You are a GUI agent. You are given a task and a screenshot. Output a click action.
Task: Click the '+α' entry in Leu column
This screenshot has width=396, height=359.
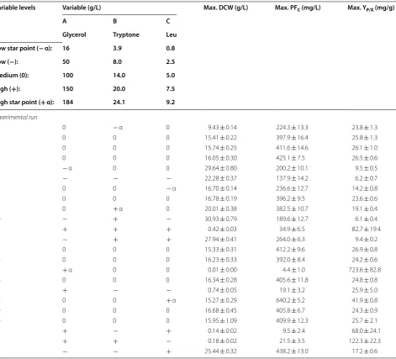pos(171,300)
